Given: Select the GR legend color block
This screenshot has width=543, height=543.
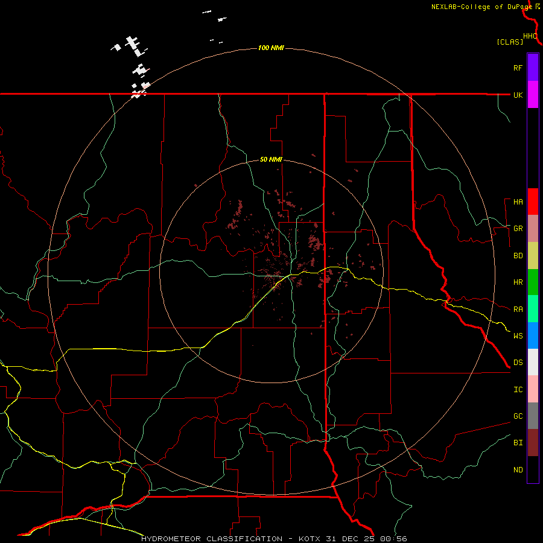Looking at the screenshot, I should click(533, 229).
